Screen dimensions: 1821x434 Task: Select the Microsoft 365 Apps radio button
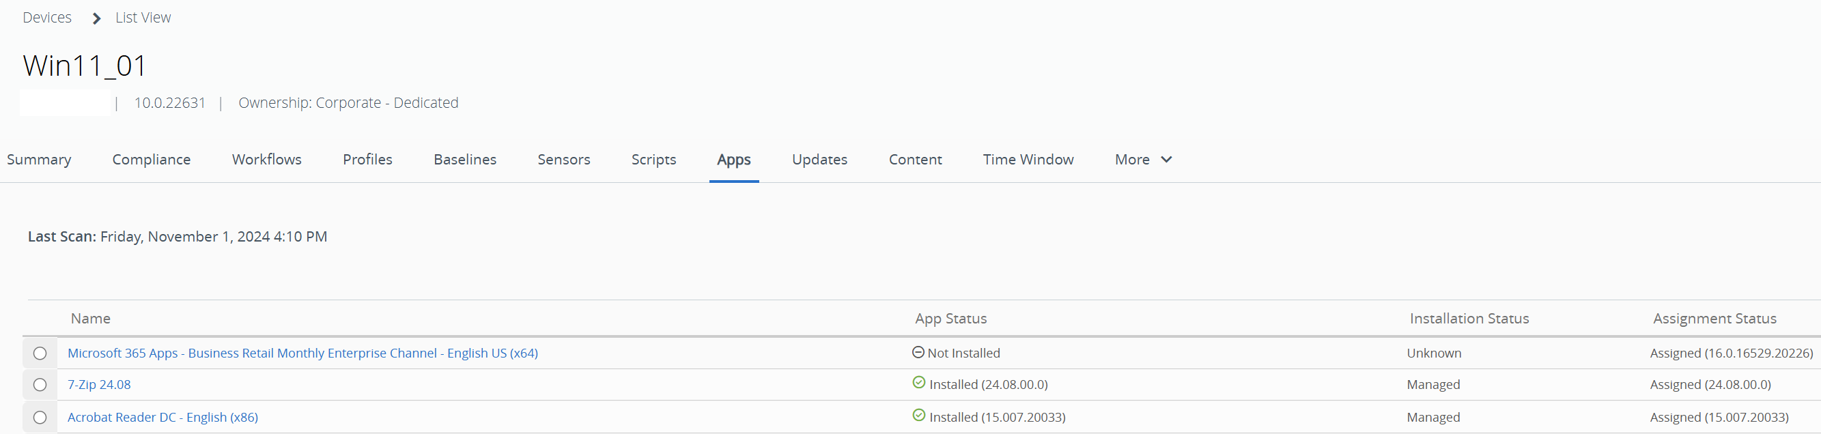pyautogui.click(x=40, y=353)
